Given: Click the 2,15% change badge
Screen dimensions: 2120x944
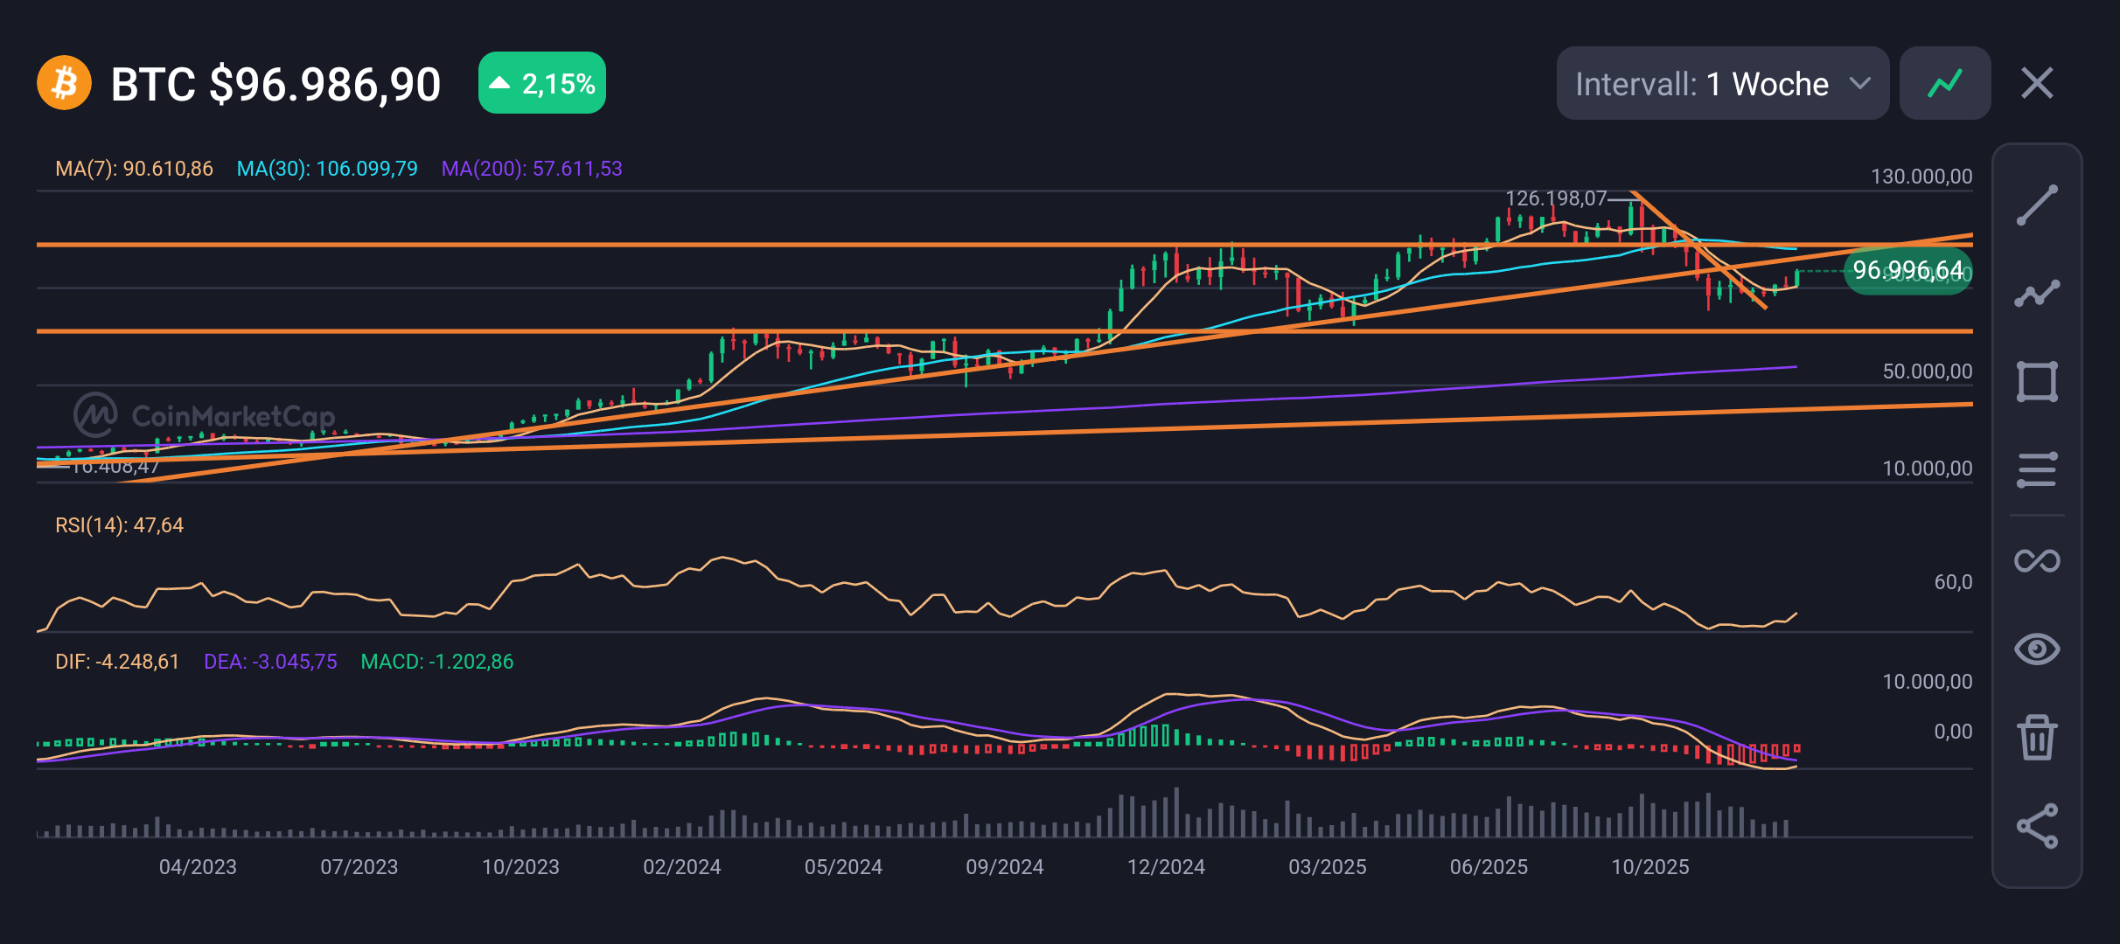Looking at the screenshot, I should (541, 82).
